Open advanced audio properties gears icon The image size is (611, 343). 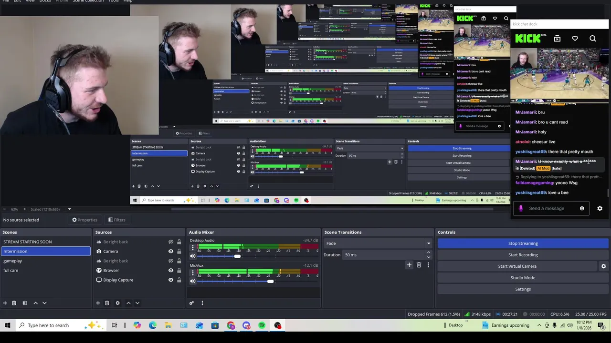point(191,303)
